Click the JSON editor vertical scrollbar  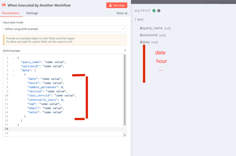click(125, 90)
